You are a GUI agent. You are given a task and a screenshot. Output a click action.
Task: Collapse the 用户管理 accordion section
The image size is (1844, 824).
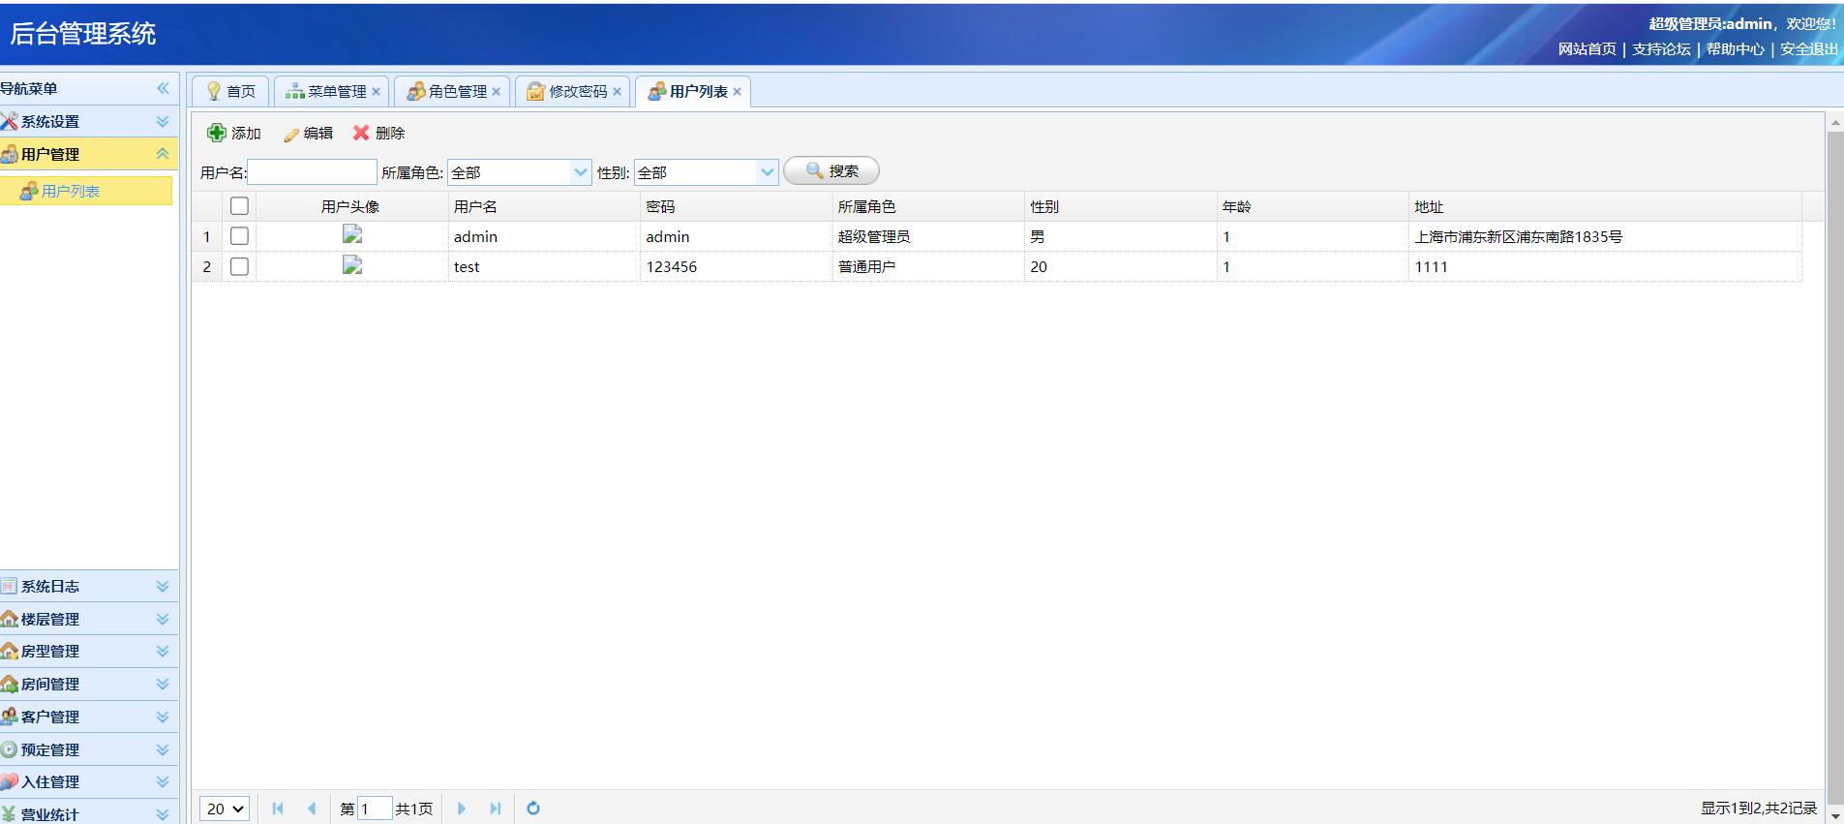tap(163, 154)
